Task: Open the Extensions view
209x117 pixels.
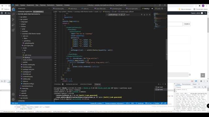Action: (x=13, y=30)
